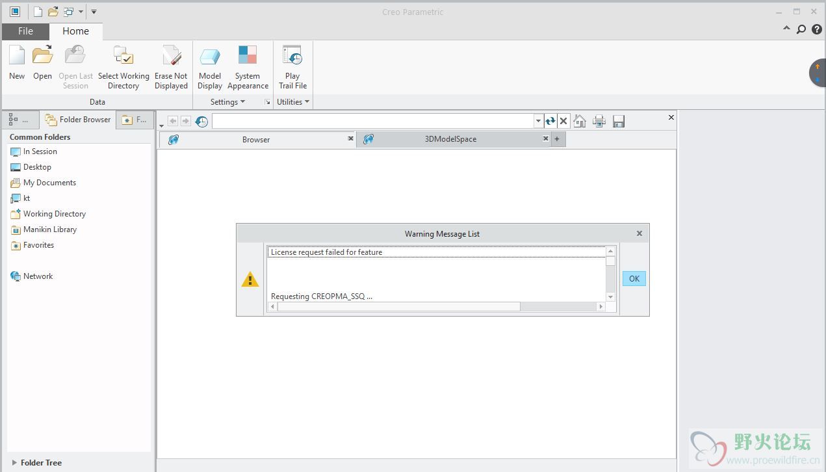
Task: Open the browser history clock icon
Action: click(201, 121)
